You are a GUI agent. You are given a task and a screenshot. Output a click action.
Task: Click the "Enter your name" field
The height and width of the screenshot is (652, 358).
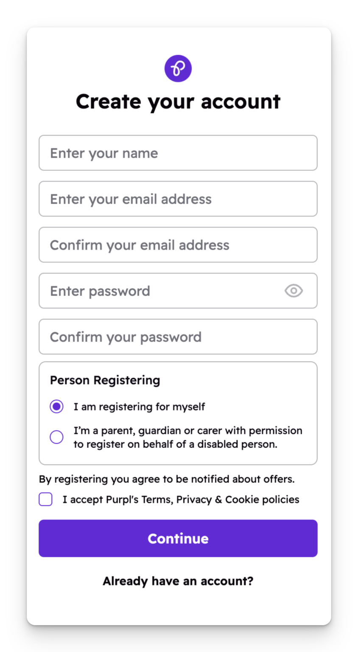tap(178, 153)
